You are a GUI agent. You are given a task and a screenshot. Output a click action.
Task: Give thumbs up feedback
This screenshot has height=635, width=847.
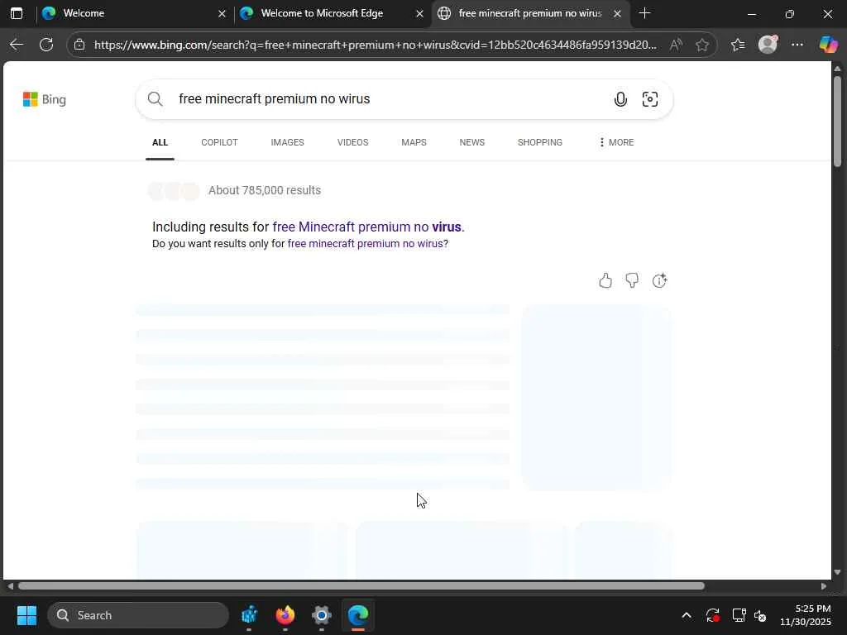click(605, 280)
